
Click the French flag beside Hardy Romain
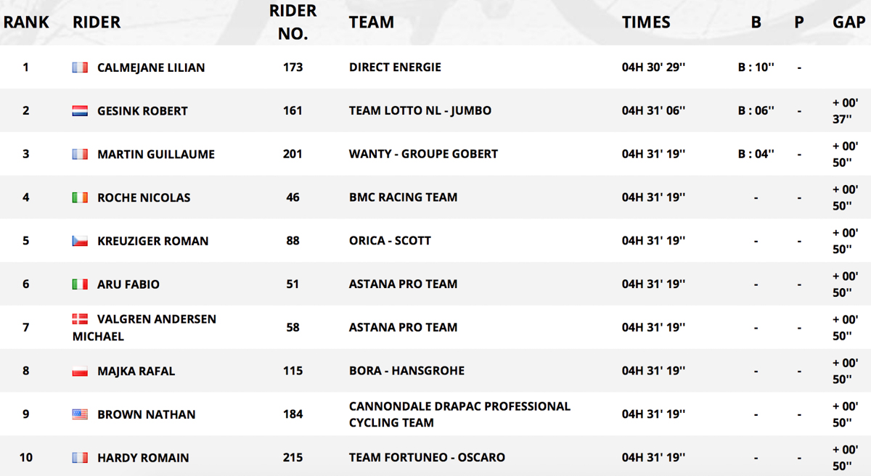coord(80,458)
